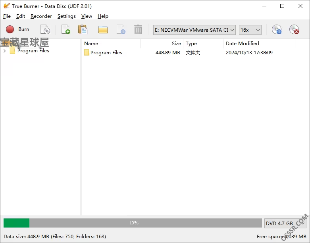
Task: Click the Free space status text
Action: 281,237
